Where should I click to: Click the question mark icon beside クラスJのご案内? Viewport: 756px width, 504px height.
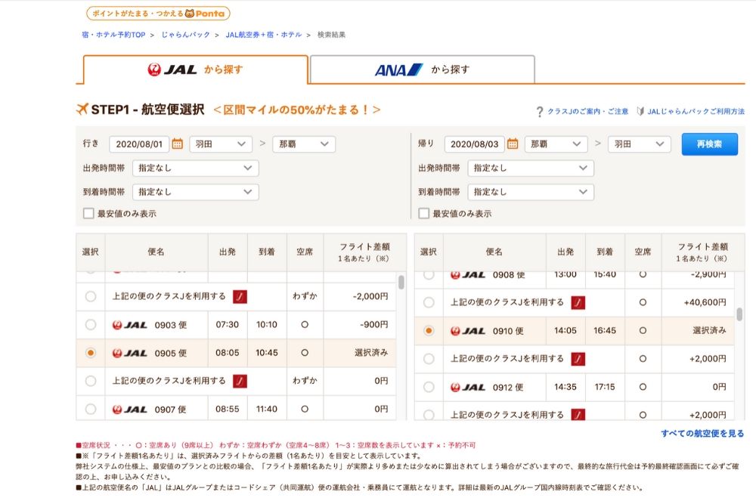540,112
